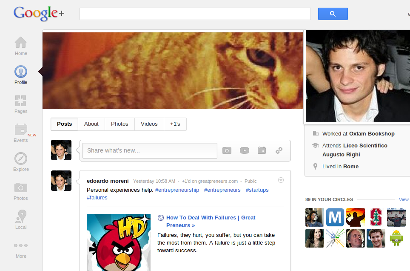
Task: Click +1'd on greatpreneurs.com text
Action: pos(210,181)
